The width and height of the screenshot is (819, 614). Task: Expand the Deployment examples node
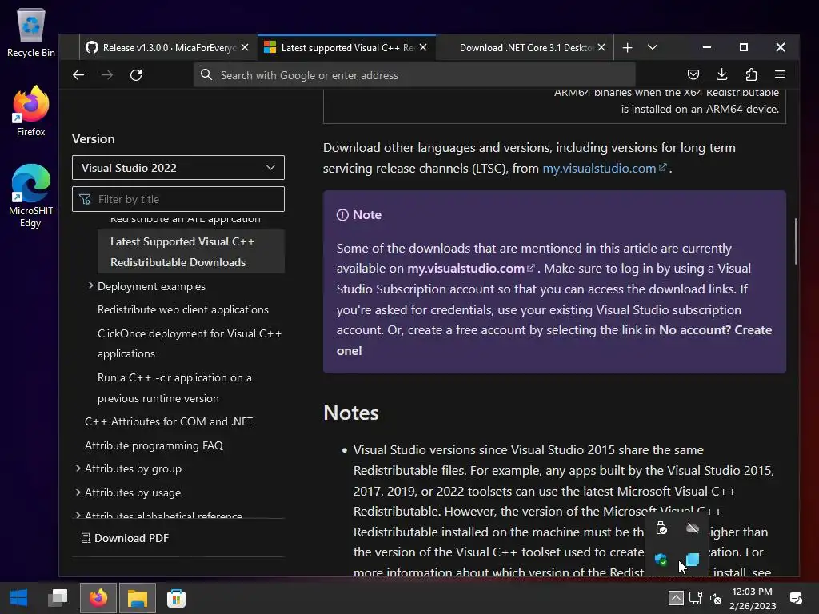(91, 285)
